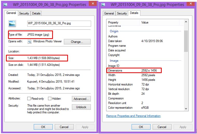The height and width of the screenshot is (134, 197).
Task: Switch to Security tab in left dialog
Action: pos(24,13)
